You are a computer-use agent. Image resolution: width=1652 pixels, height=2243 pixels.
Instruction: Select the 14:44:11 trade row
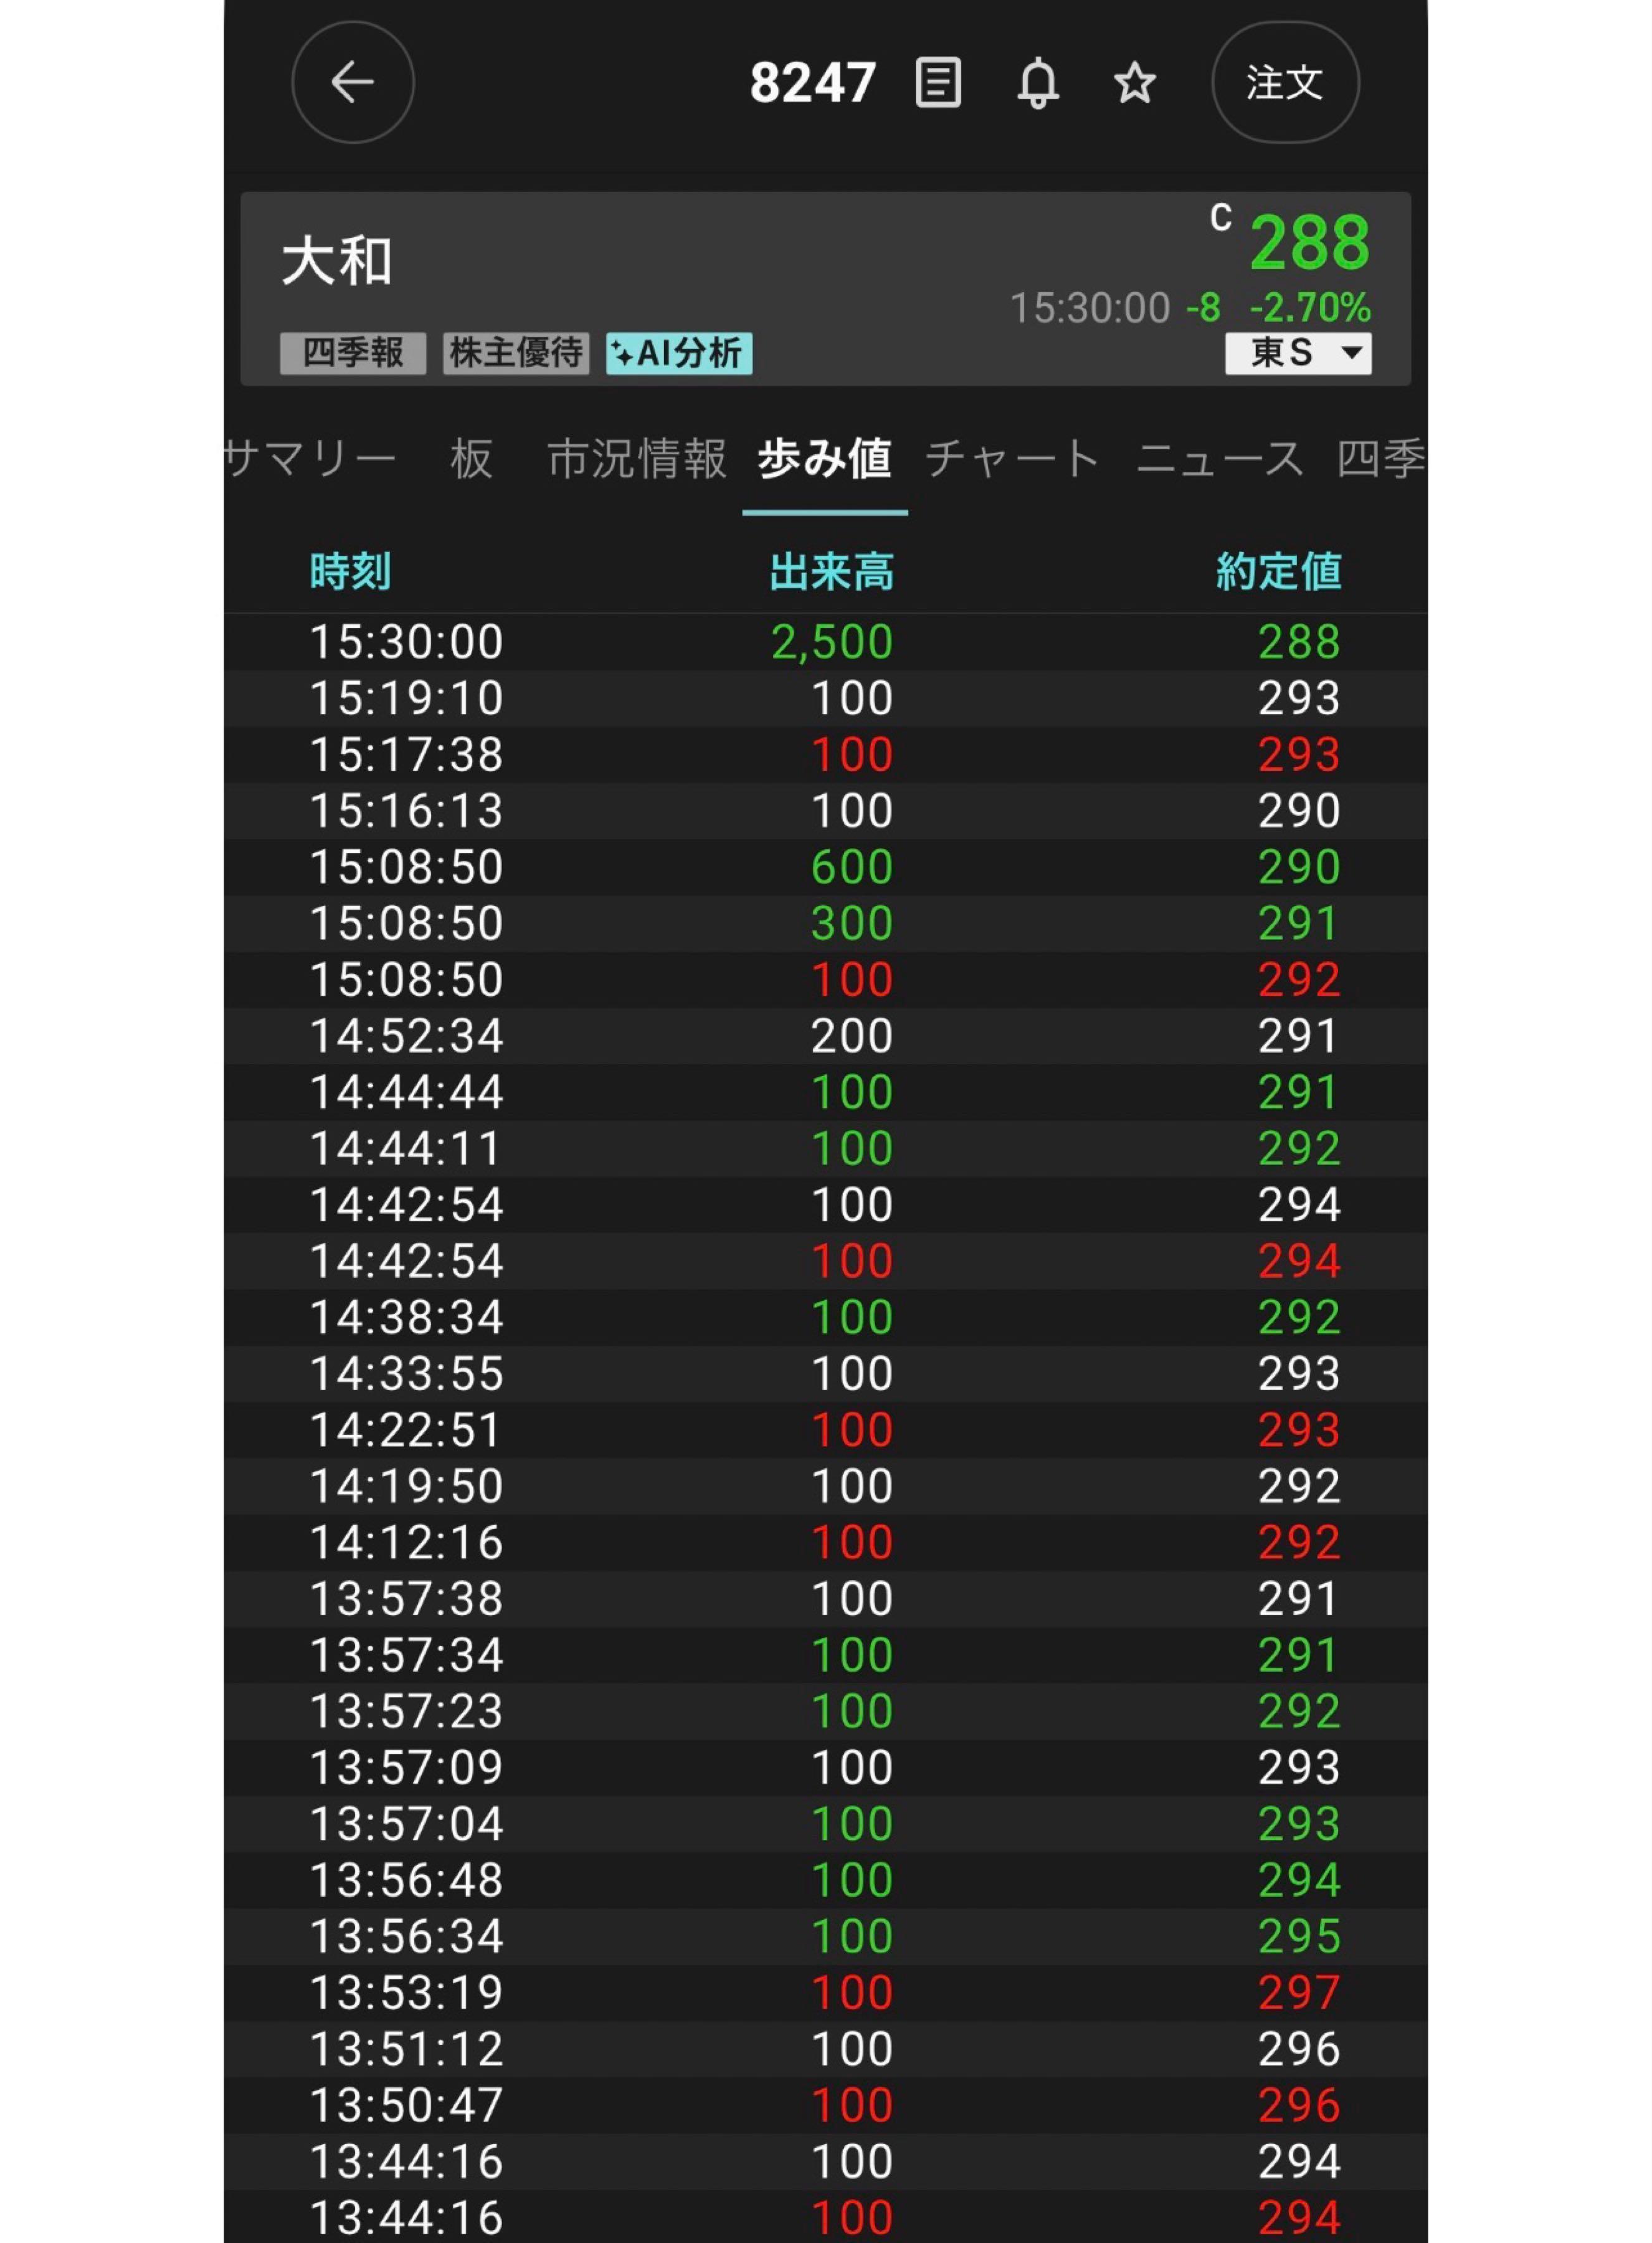826,1148
